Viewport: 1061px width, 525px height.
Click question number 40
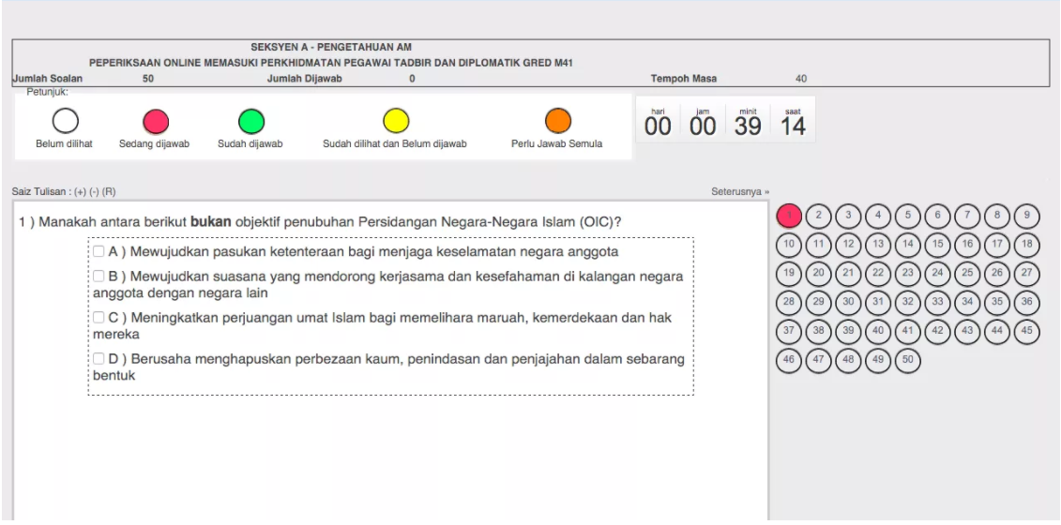tap(878, 332)
